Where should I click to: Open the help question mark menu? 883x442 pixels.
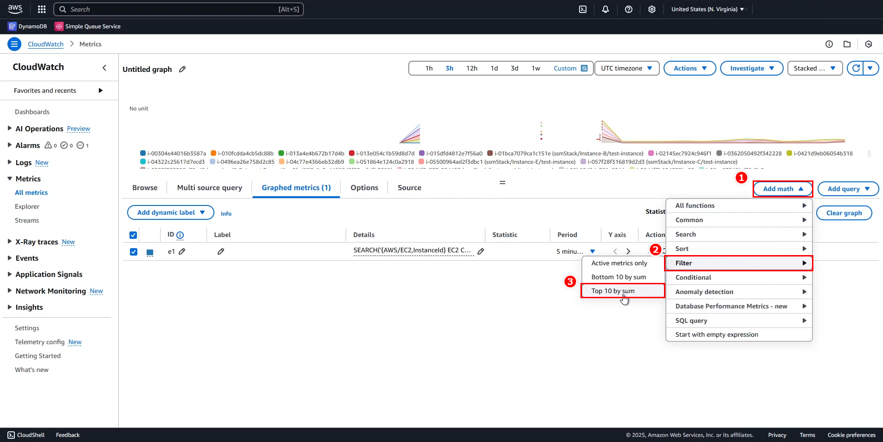629,9
